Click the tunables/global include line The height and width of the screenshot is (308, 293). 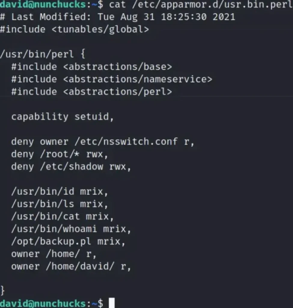(x=74, y=29)
